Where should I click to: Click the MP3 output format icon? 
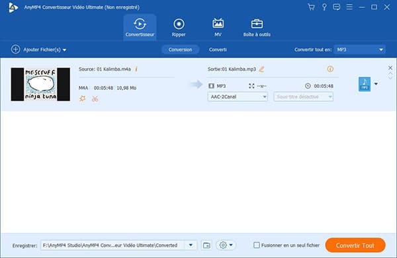click(365, 84)
